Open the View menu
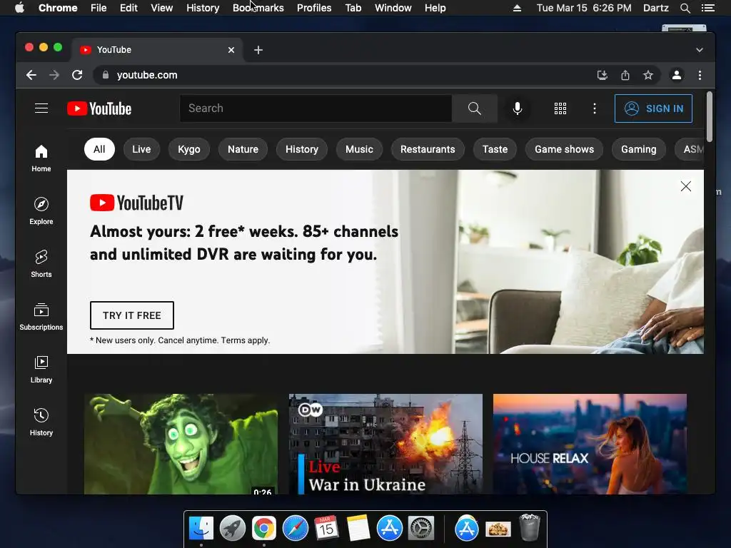Image resolution: width=731 pixels, height=548 pixels. tap(162, 8)
